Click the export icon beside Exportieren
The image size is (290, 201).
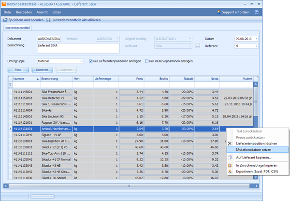(x=230, y=172)
